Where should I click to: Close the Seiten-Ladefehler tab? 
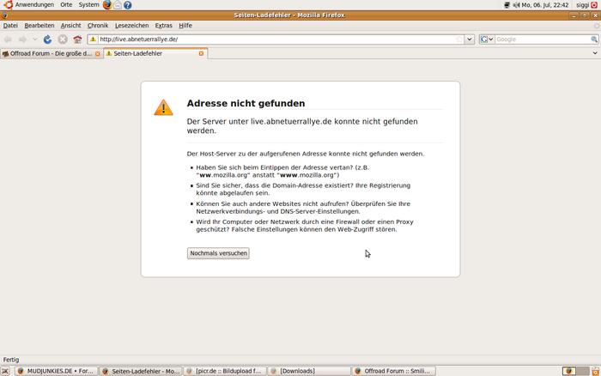(x=201, y=54)
